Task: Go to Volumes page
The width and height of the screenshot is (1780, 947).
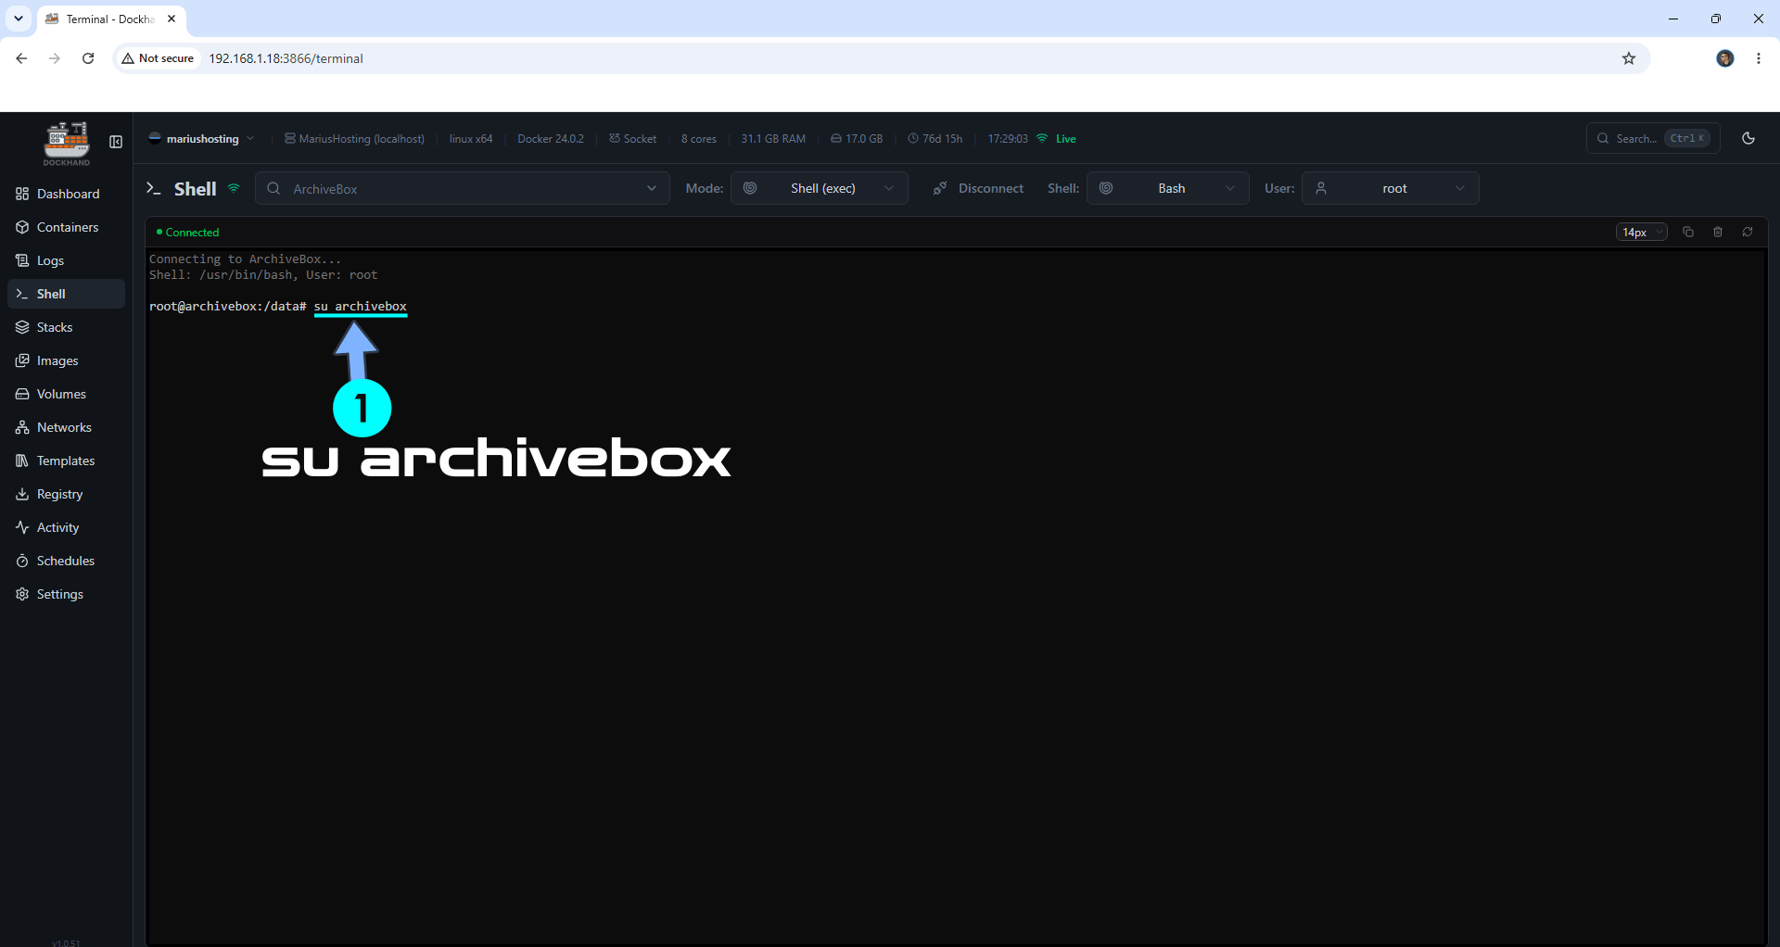Action: [x=66, y=394]
